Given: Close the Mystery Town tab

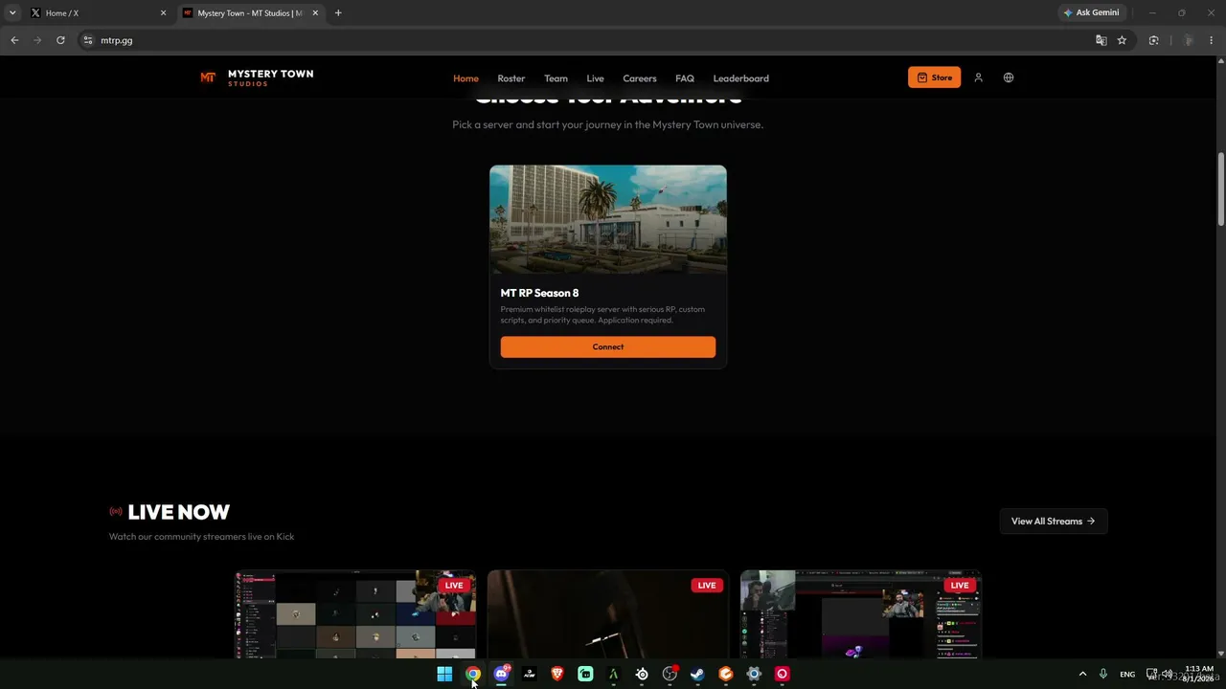Looking at the screenshot, I should (315, 13).
